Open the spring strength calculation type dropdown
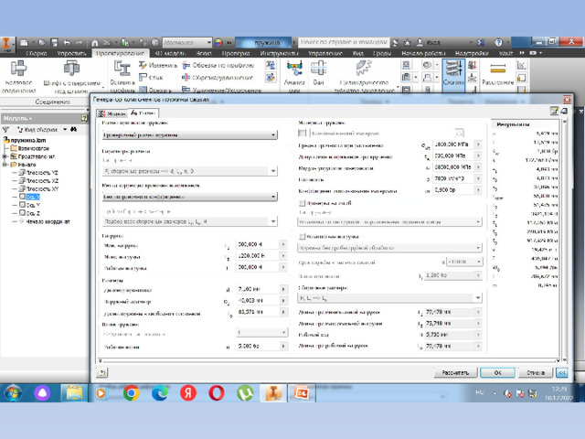 pyautogui.click(x=188, y=134)
